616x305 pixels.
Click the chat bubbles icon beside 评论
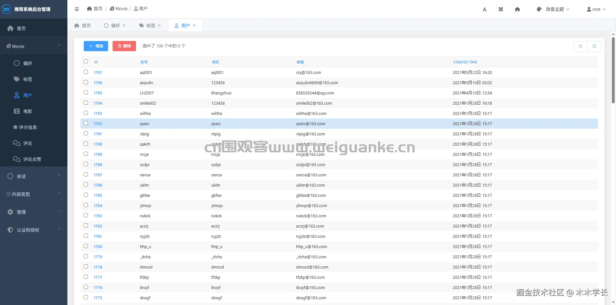click(x=17, y=143)
